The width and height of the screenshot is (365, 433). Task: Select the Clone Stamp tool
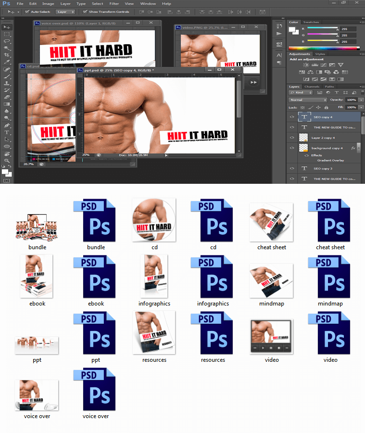click(x=7, y=83)
